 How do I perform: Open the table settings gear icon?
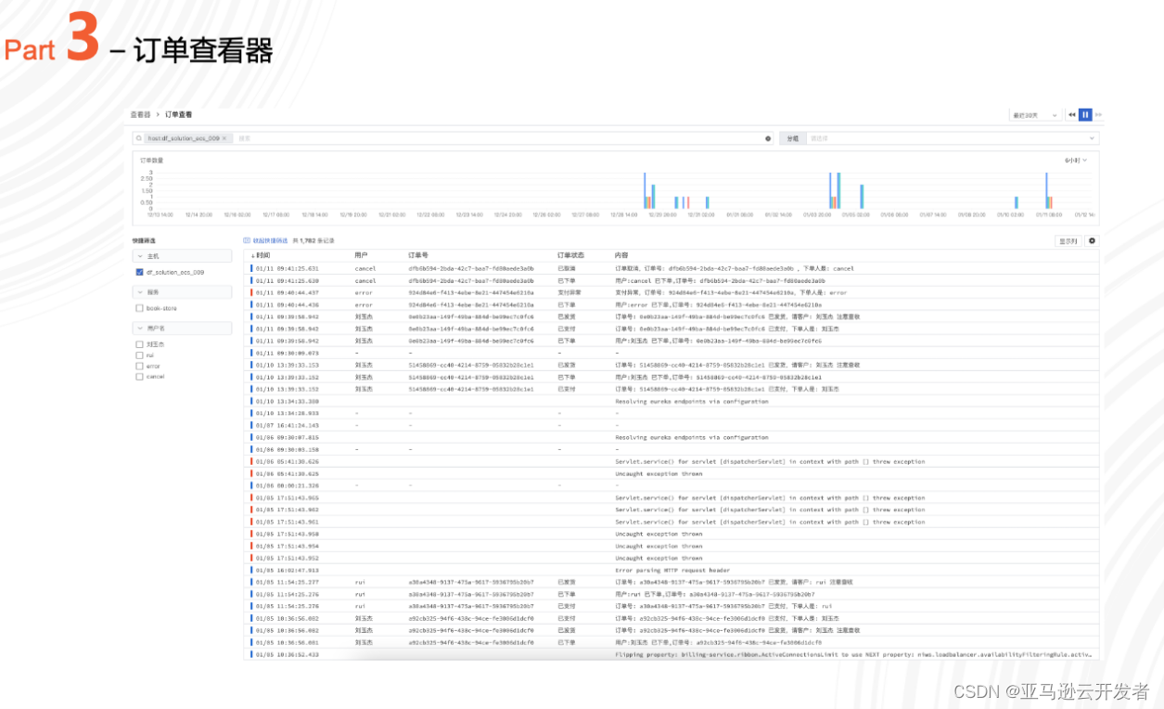1092,240
